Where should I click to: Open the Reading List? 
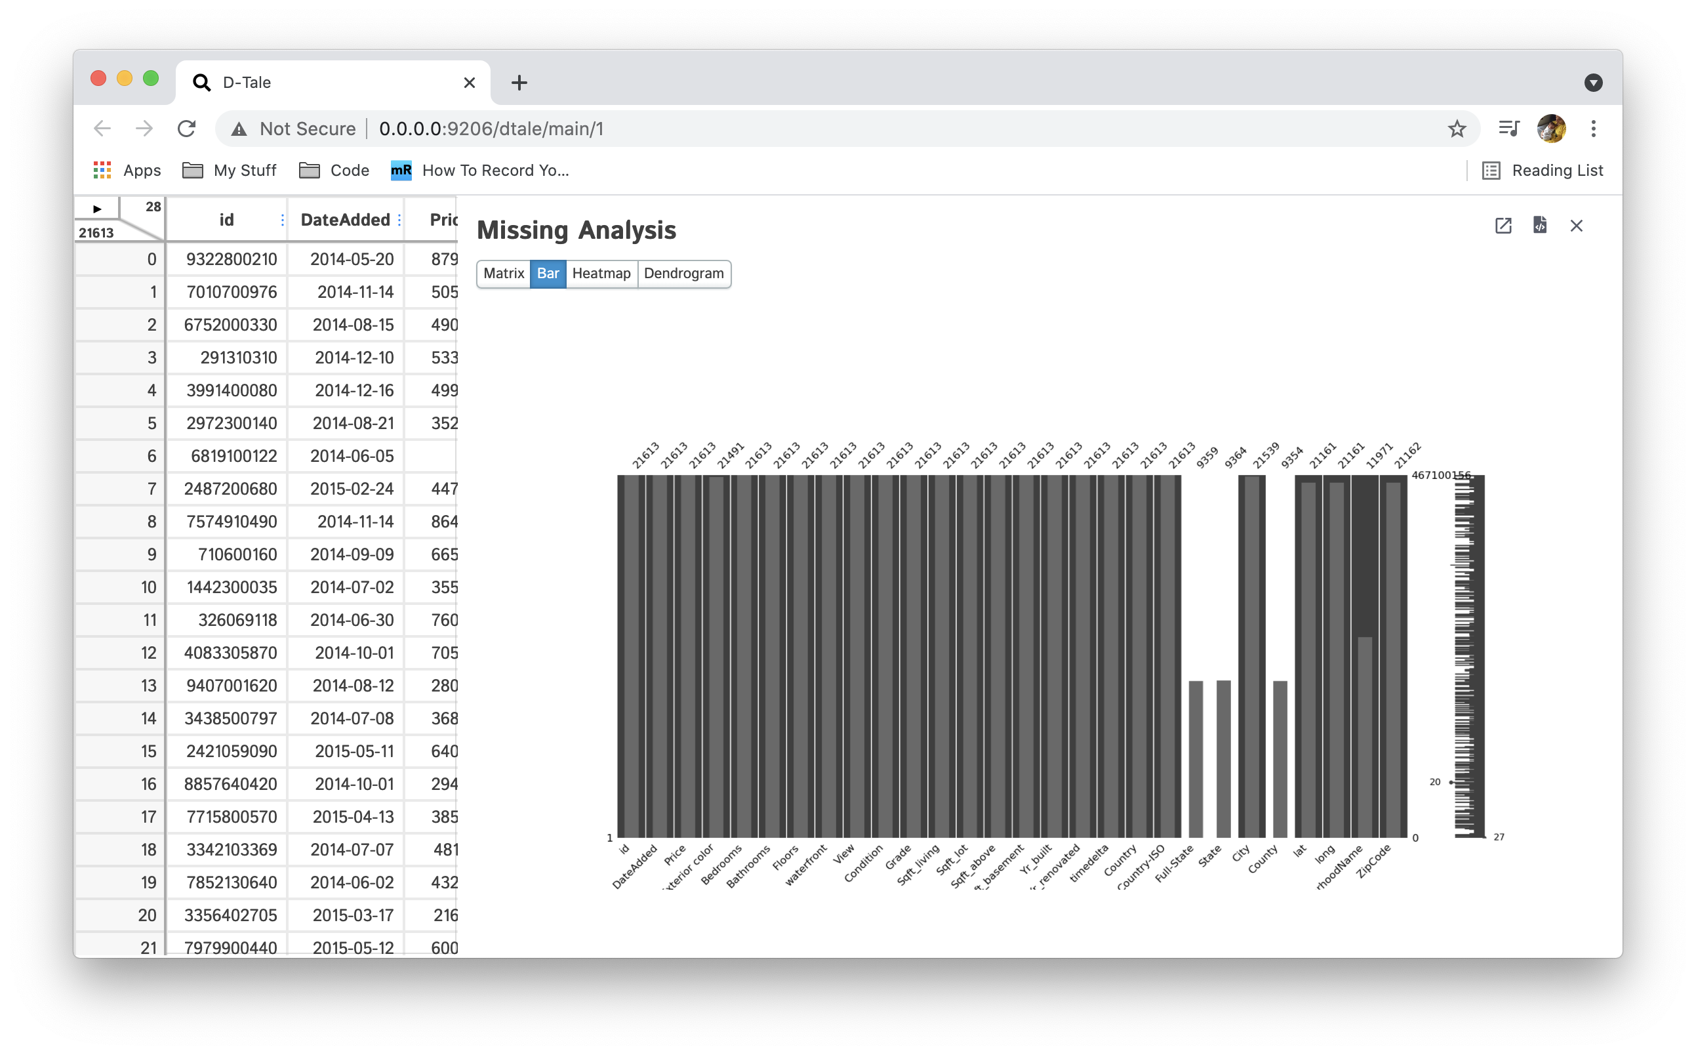click(1543, 170)
